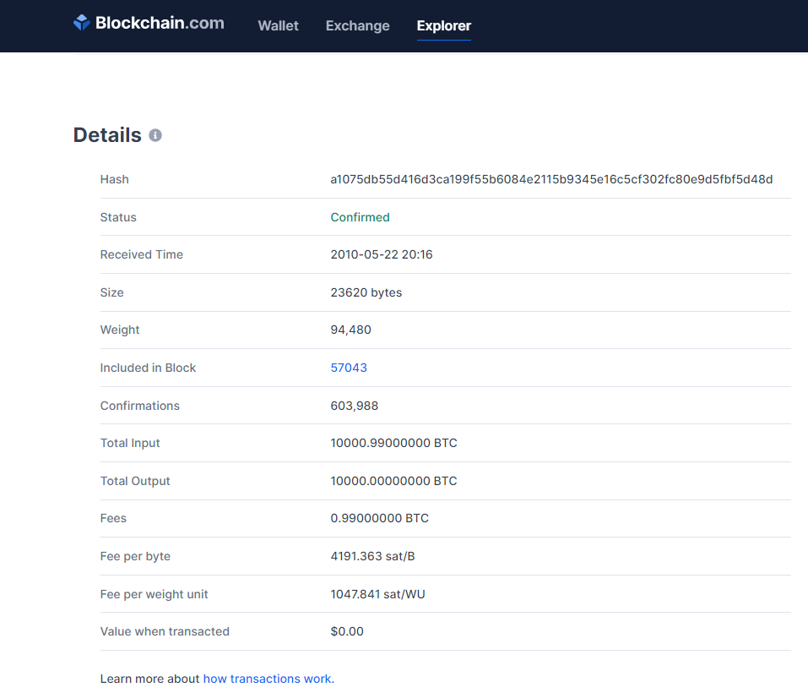The image size is (808, 693).
Task: Click the Size value 23620 bytes
Action: (366, 292)
